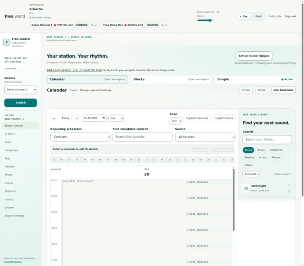Open the Snap 15m dropdown
This screenshot has width=304, height=266.
pos(175,121)
